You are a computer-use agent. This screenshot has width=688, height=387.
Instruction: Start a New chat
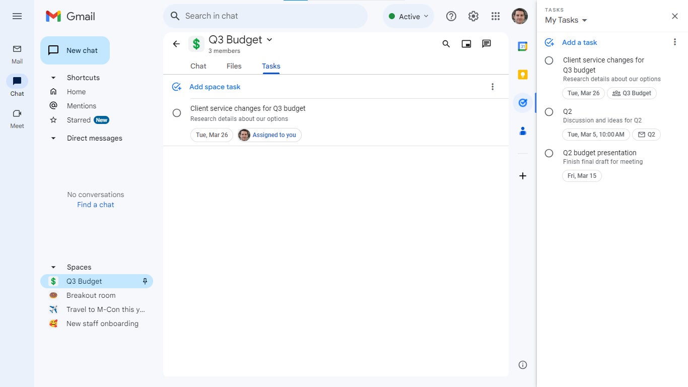point(75,50)
